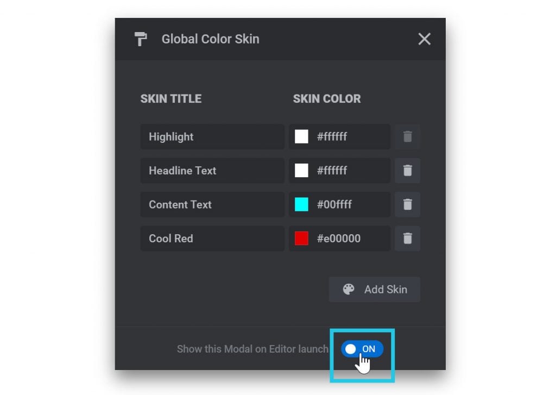The width and height of the screenshot is (556, 395).
Task: Click the plugin logo in the header
Action: 141,39
